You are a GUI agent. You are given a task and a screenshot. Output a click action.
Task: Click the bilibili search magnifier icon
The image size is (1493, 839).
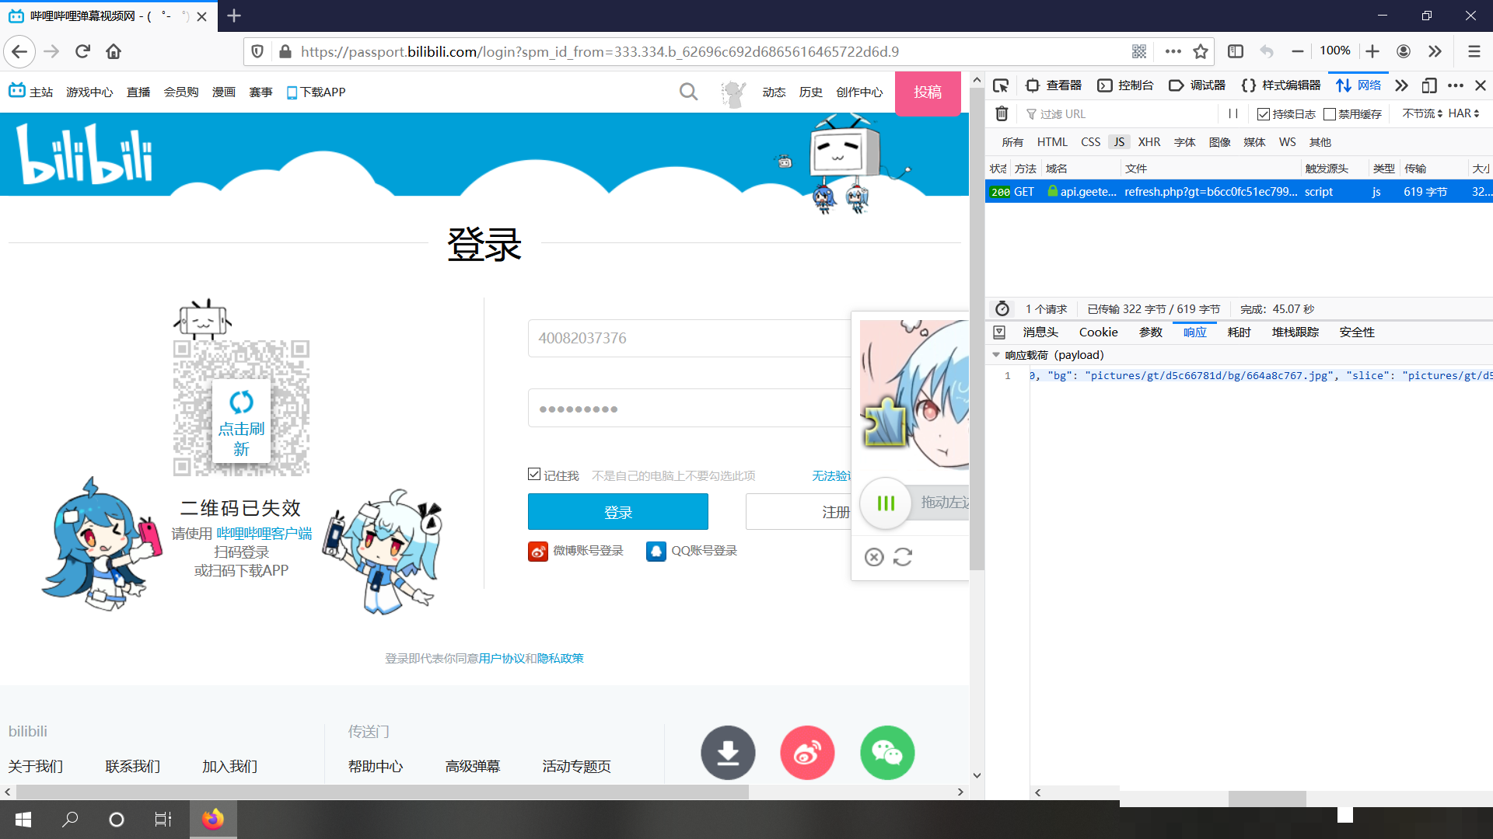click(688, 92)
